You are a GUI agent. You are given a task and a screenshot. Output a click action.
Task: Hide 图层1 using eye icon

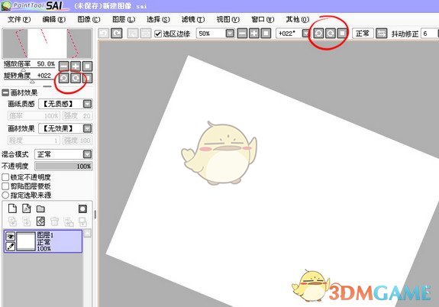(x=11, y=237)
